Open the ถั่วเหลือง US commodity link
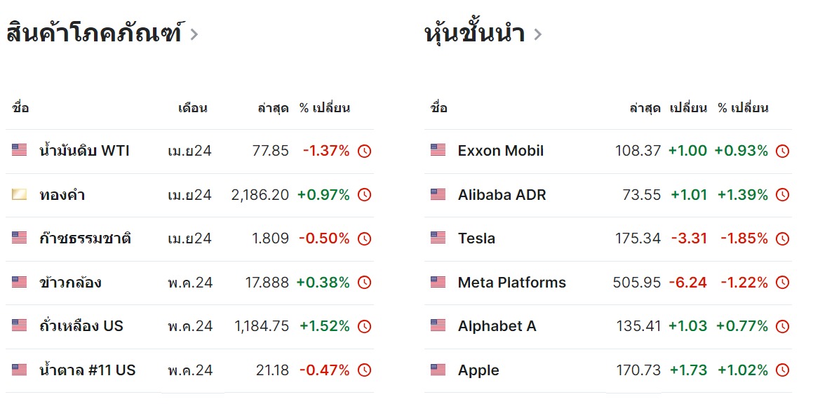Viewport: 813px width, 411px height. point(81,325)
